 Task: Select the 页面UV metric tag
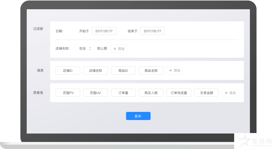tap(95, 93)
